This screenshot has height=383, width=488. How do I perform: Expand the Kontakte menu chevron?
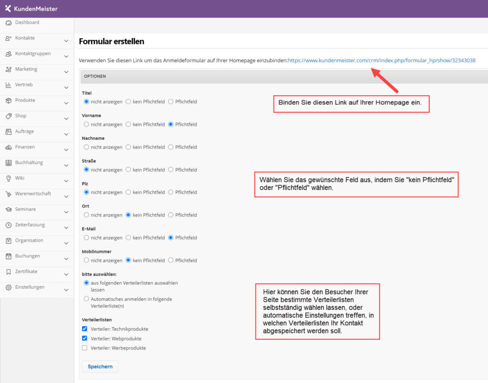[66, 41]
